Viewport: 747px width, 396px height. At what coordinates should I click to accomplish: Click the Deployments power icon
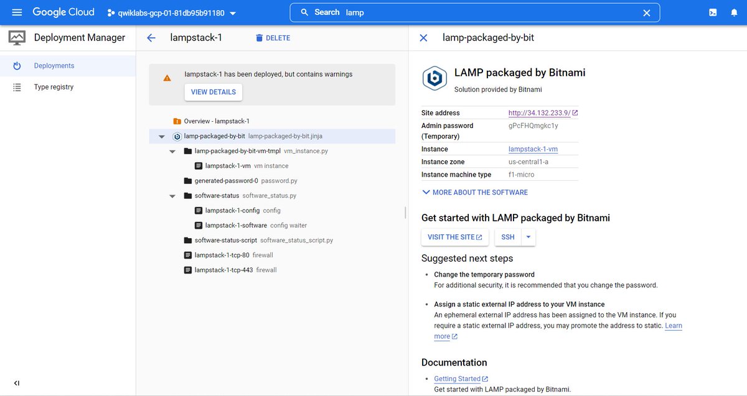coord(17,66)
